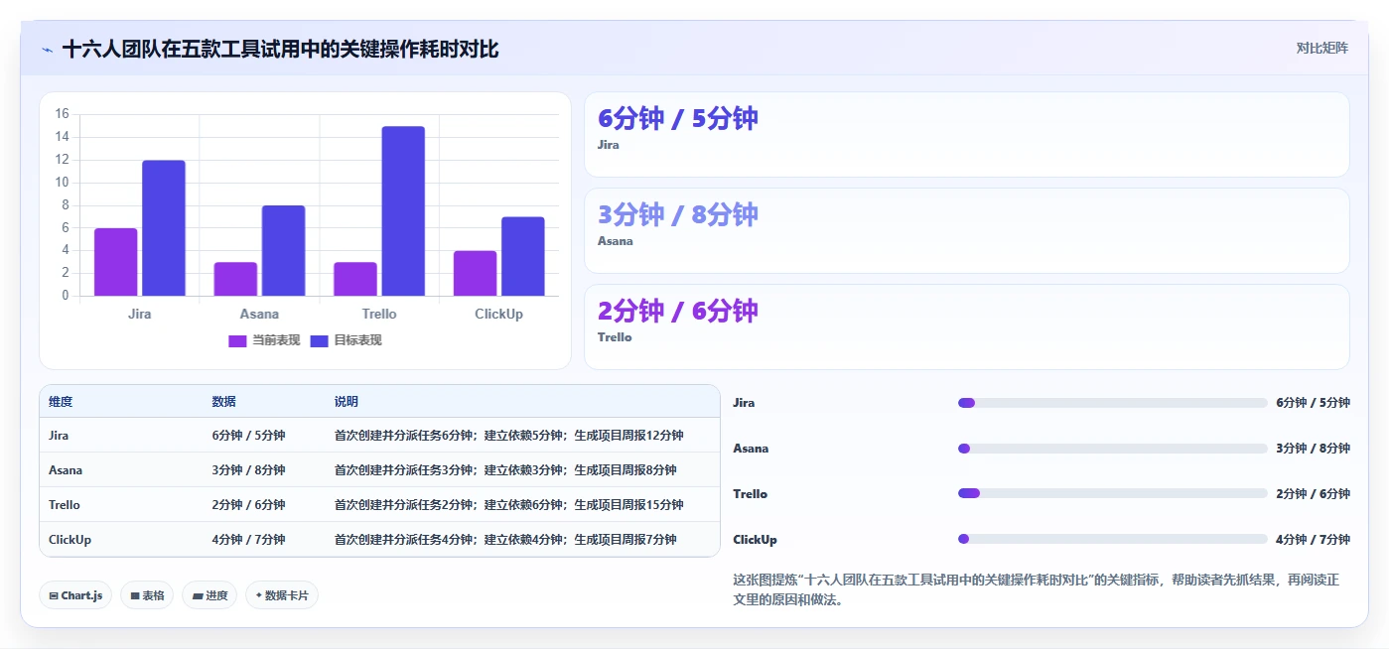Viewport: 1389px width, 649px height.
Task: Click 6分钟 / 5分钟 value beside Jira progress
Action: coord(1313,403)
